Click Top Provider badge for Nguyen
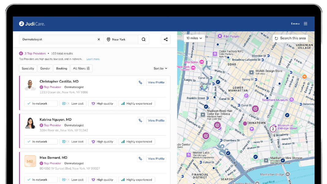The image size is (327, 184). (51, 125)
